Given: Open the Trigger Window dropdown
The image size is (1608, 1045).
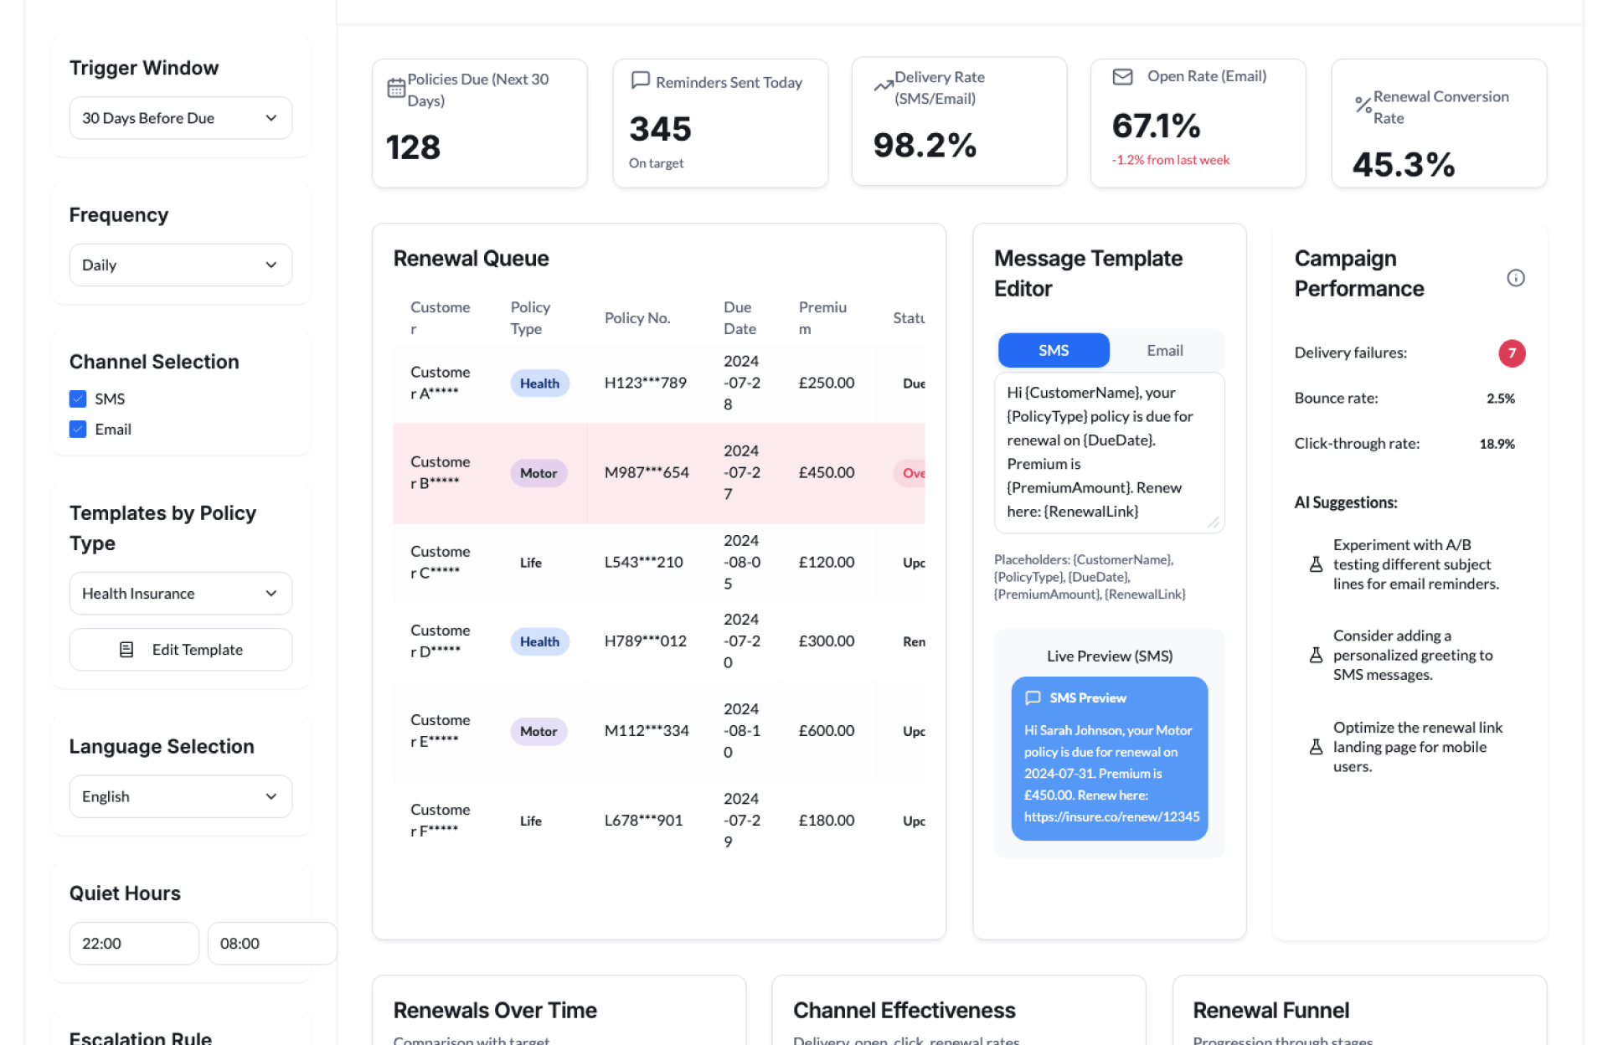Looking at the screenshot, I should tap(180, 118).
